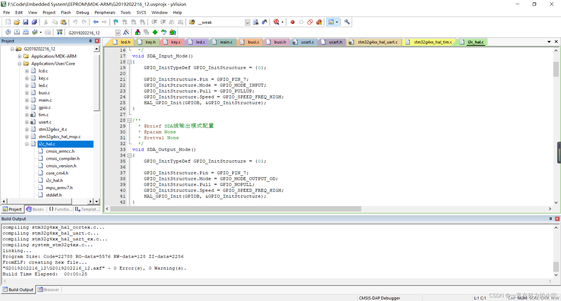Insert a bookmark with the flag icon

(x=116, y=22)
